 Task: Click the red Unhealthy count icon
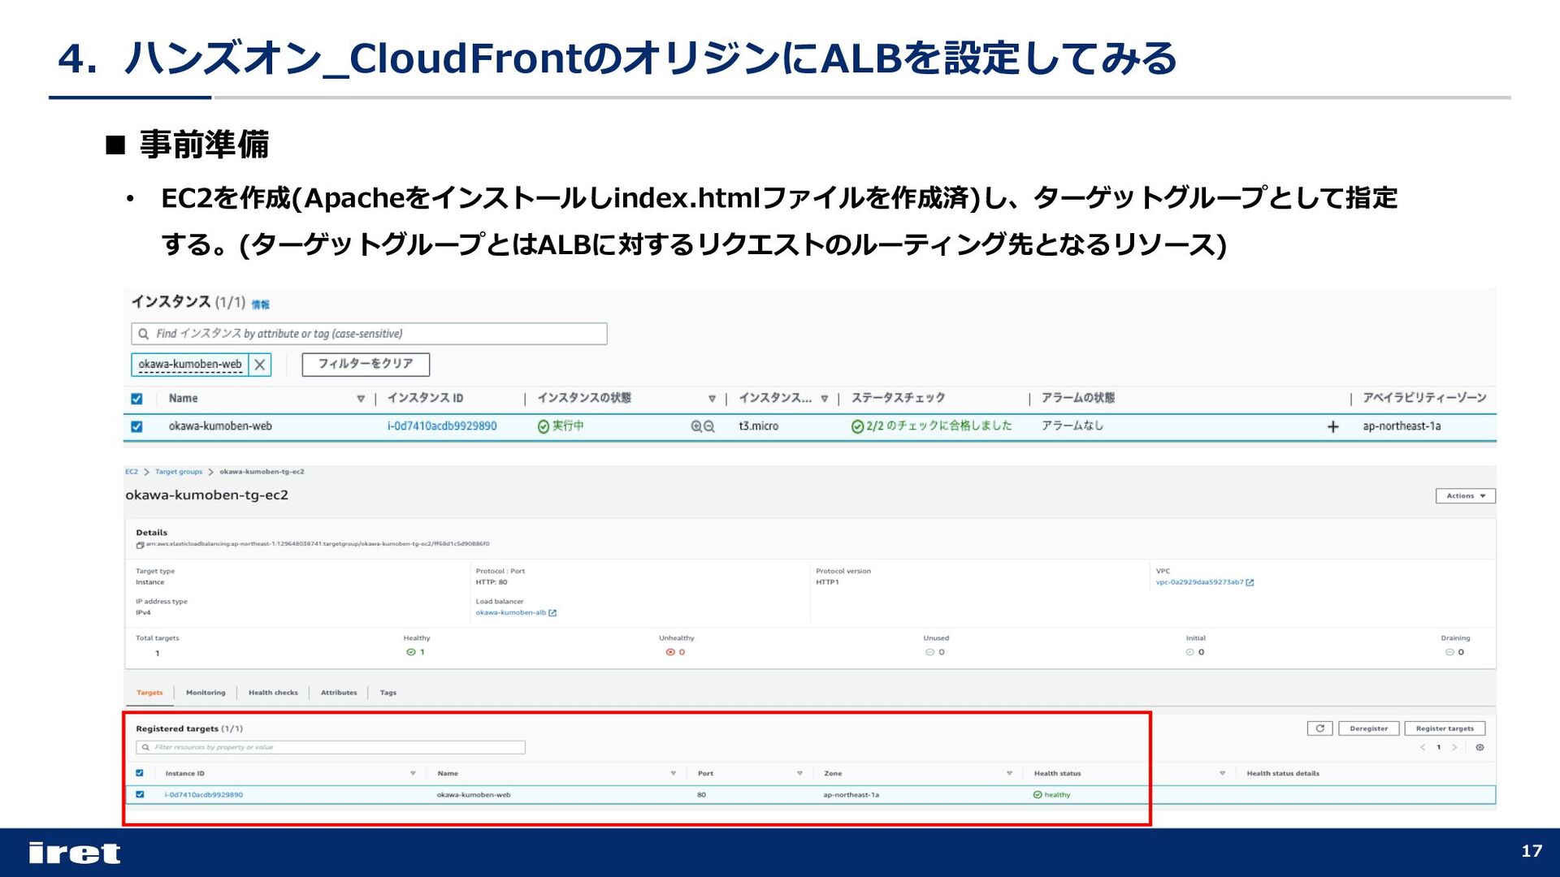pos(670,652)
